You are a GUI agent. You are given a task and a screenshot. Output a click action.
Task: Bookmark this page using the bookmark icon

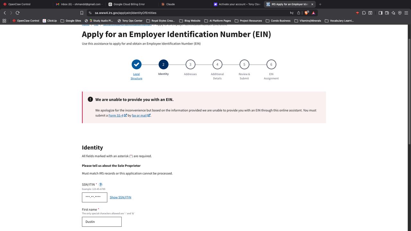(82, 13)
